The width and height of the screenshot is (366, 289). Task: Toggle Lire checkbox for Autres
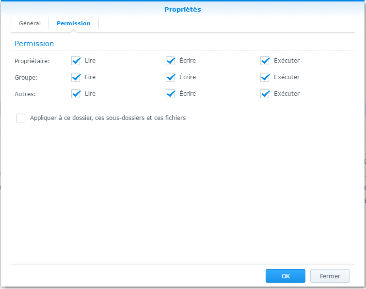click(x=76, y=94)
